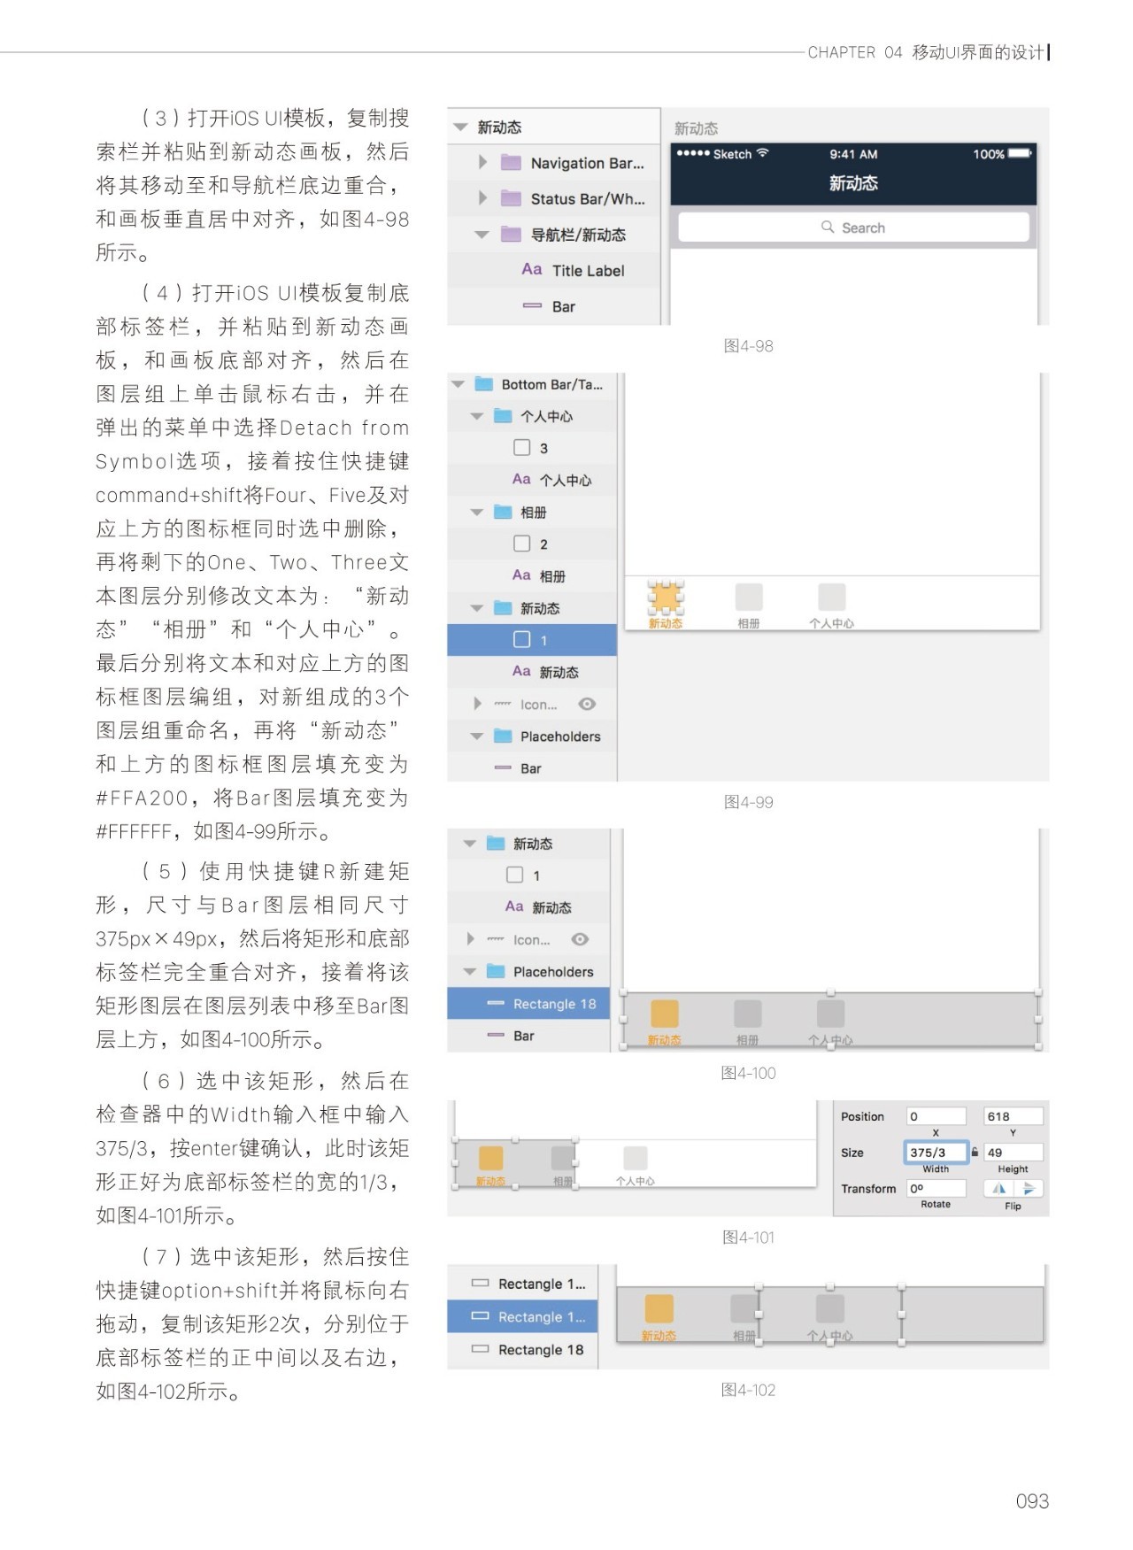
Task: Select the Aa 新动态 text layer in figure 4-99
Action: click(x=532, y=672)
